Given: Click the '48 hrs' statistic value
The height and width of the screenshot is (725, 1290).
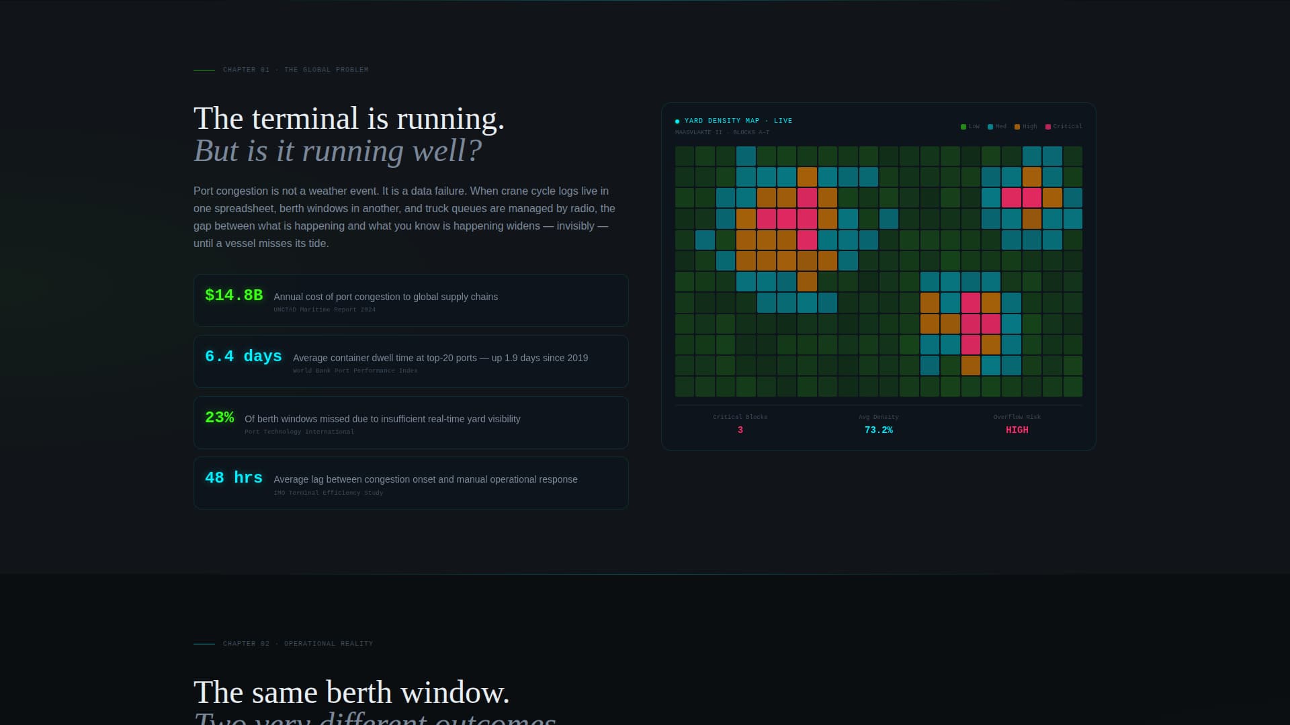Looking at the screenshot, I should pyautogui.click(x=234, y=478).
